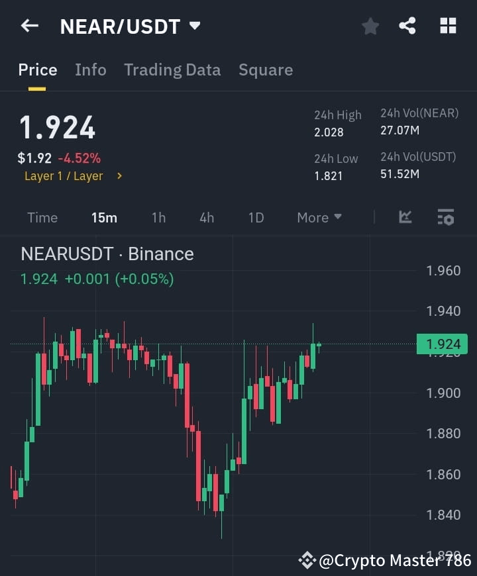This screenshot has width=477, height=576.
Task: Open the Square tab
Action: [x=266, y=70]
